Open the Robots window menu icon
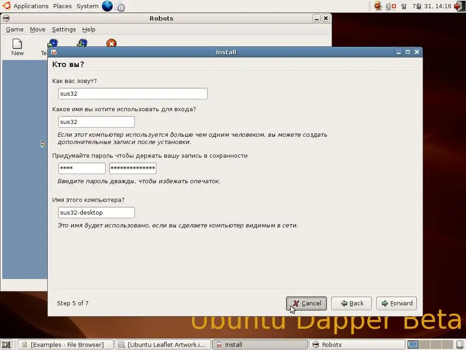 6,18
